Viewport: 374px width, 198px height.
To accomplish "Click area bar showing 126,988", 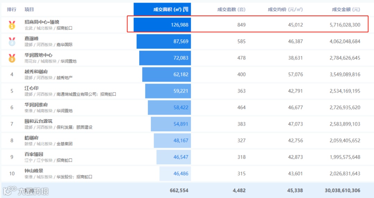I will (162, 25).
